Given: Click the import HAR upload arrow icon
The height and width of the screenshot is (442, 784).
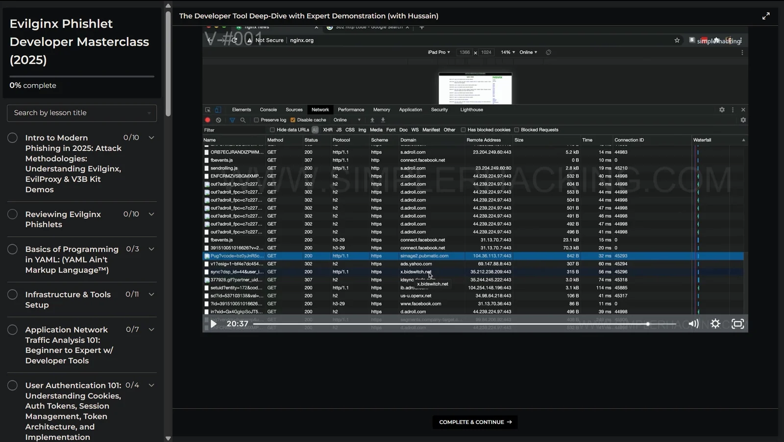Looking at the screenshot, I should click(x=372, y=120).
